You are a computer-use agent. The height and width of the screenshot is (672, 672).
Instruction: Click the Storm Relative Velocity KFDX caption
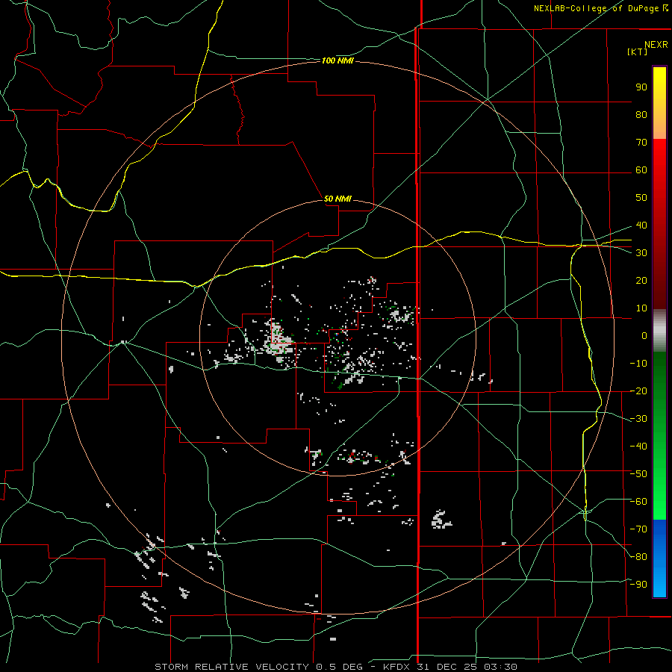click(336, 667)
